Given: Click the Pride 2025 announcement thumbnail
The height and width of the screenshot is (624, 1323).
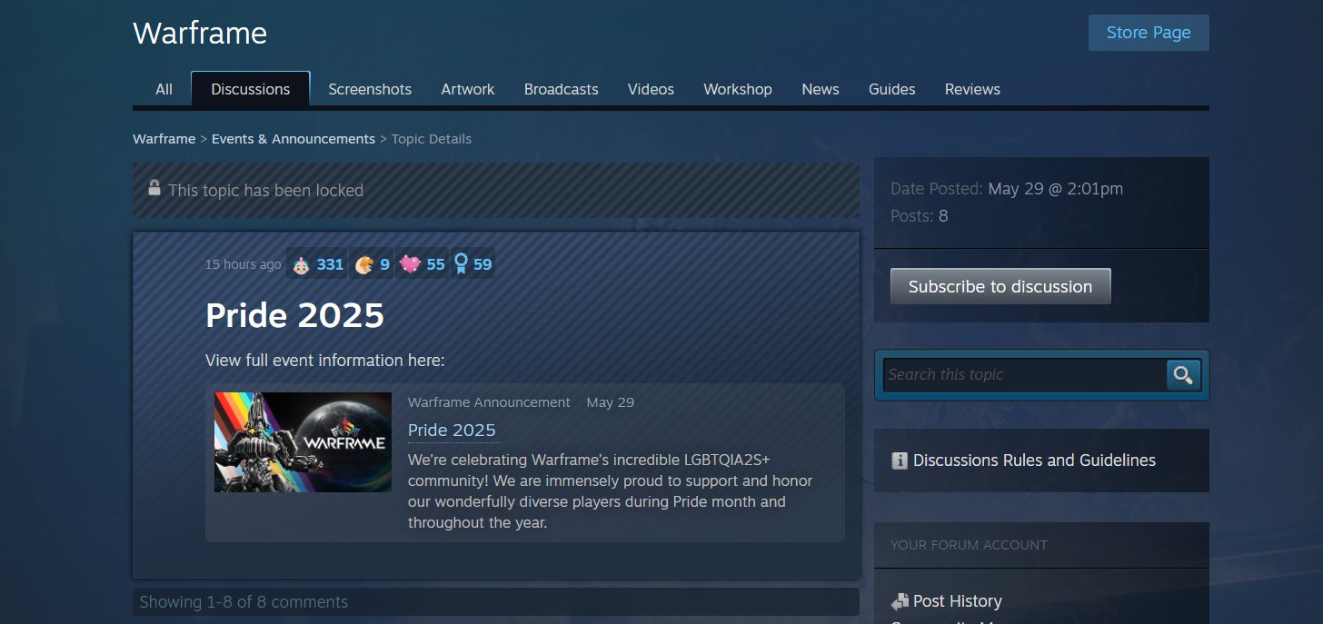Looking at the screenshot, I should point(303,442).
